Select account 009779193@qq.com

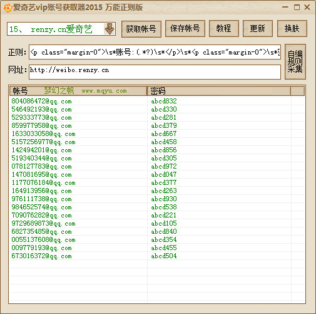41,248
